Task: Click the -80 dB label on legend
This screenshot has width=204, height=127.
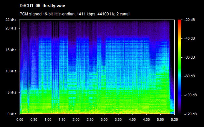Action: 190,76
